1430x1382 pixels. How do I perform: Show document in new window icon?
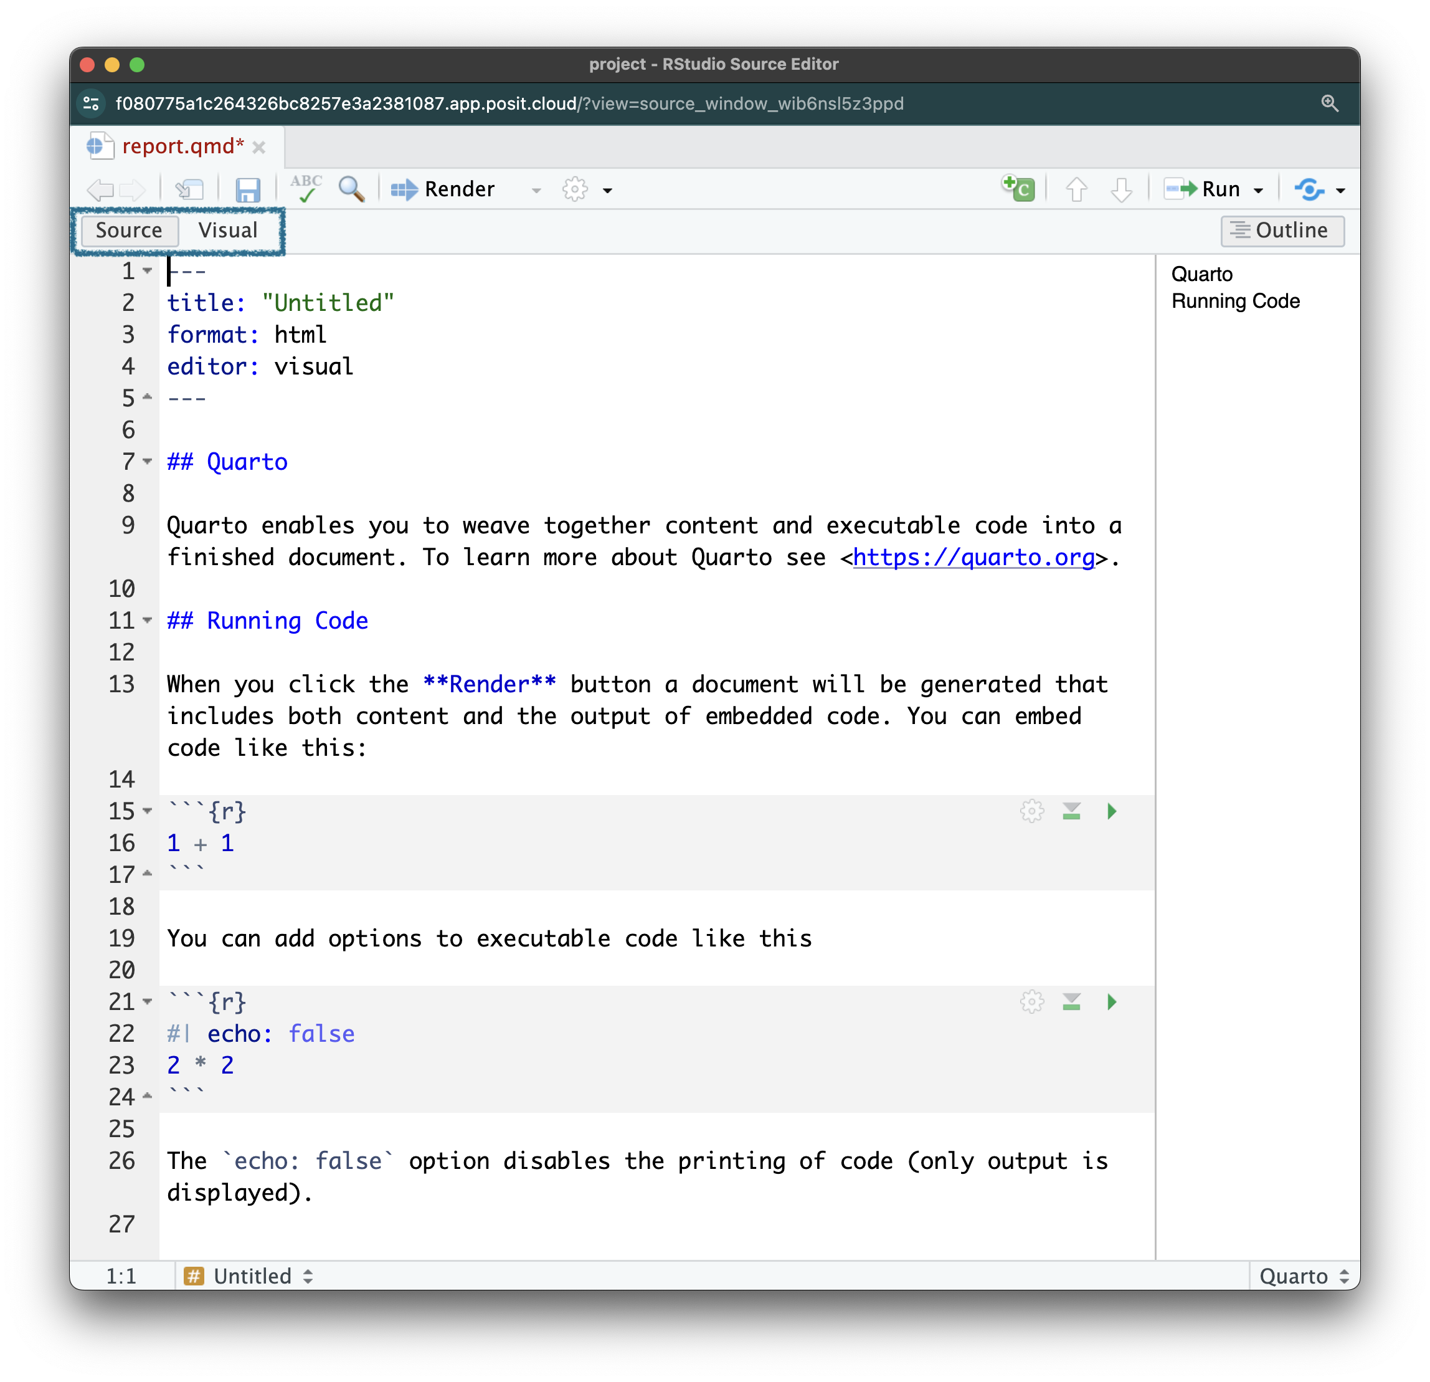click(189, 190)
